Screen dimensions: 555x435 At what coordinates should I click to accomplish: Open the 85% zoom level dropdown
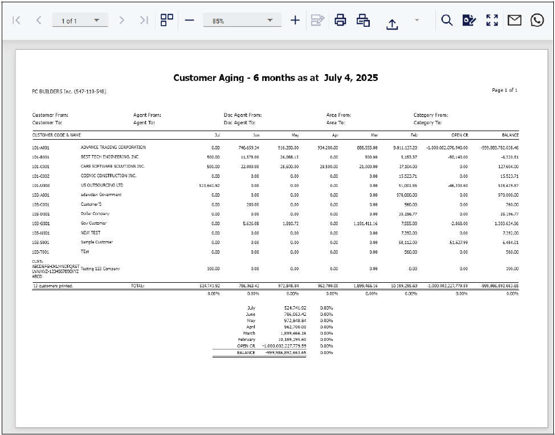[x=242, y=20]
